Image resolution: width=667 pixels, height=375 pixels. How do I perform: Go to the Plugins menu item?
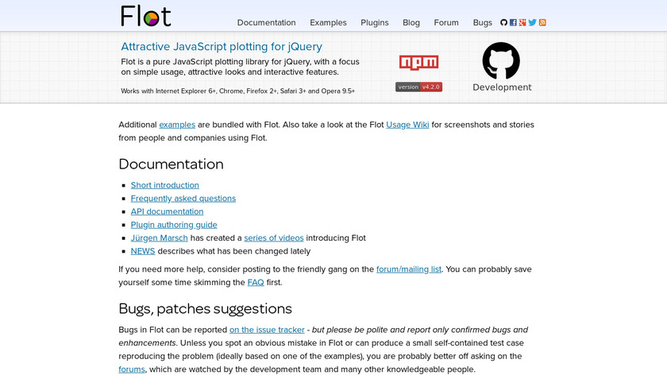374,22
